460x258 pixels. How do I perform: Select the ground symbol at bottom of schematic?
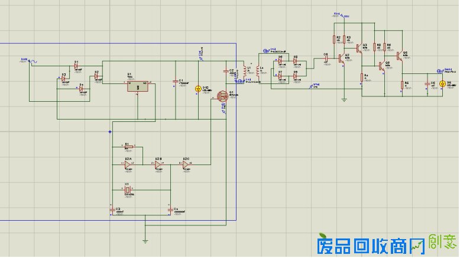pos(145,240)
